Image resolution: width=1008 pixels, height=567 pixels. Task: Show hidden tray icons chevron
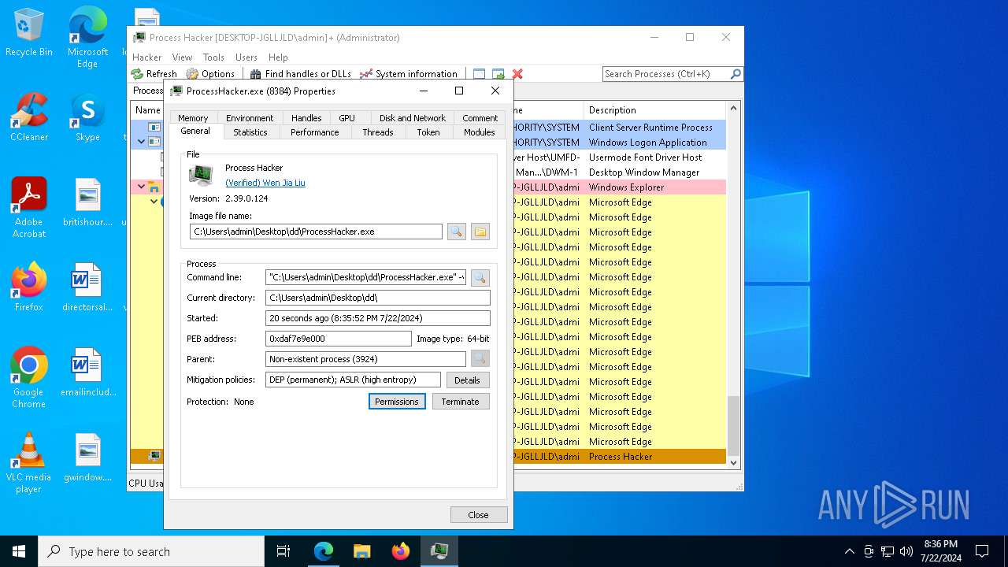tap(849, 551)
